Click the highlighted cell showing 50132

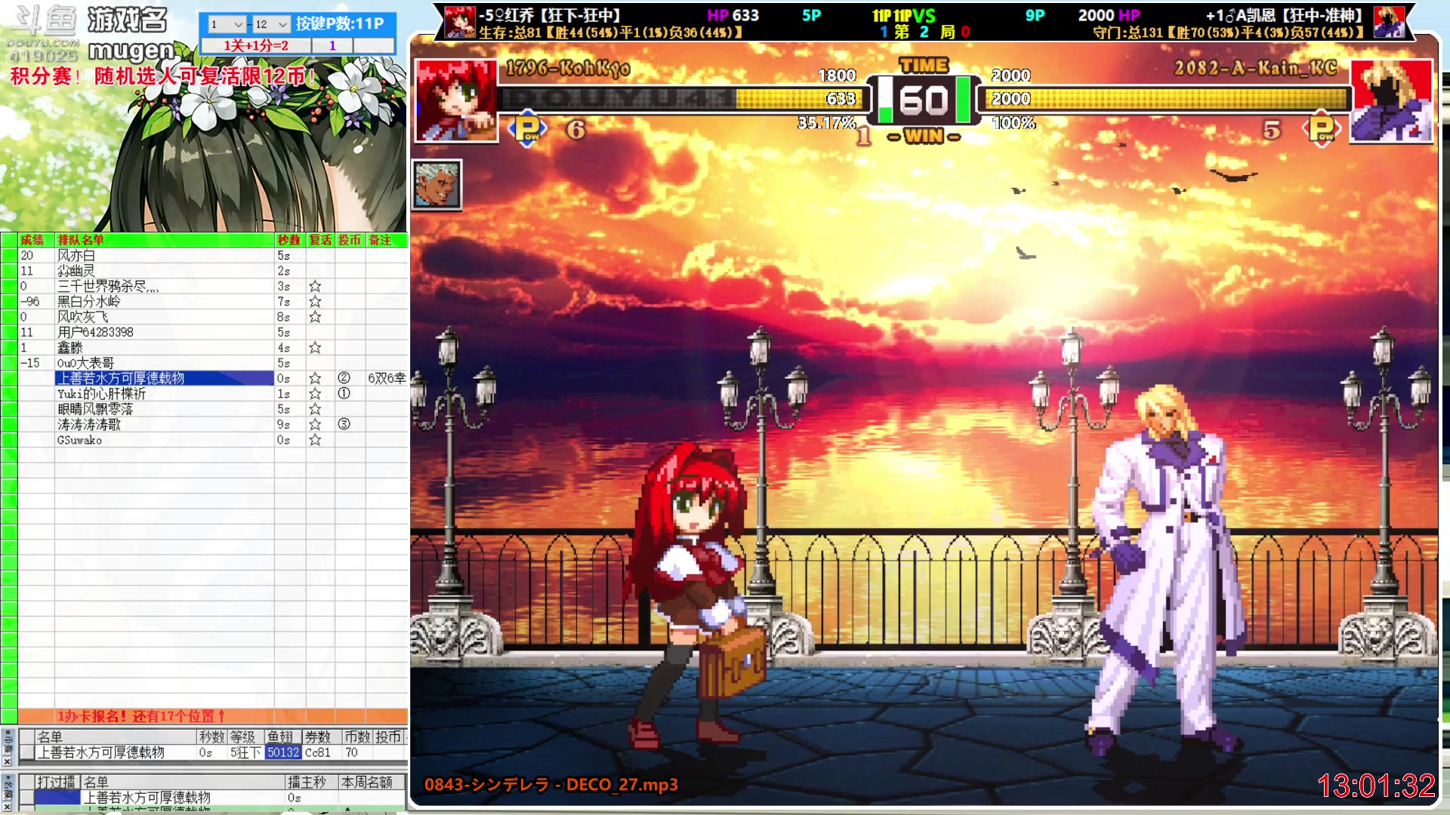[x=282, y=752]
